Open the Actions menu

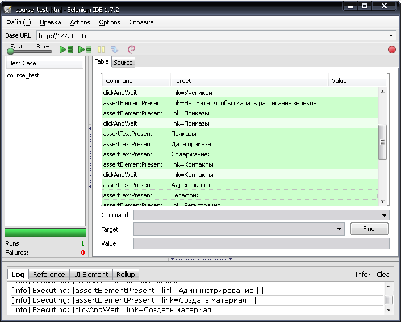tap(80, 22)
